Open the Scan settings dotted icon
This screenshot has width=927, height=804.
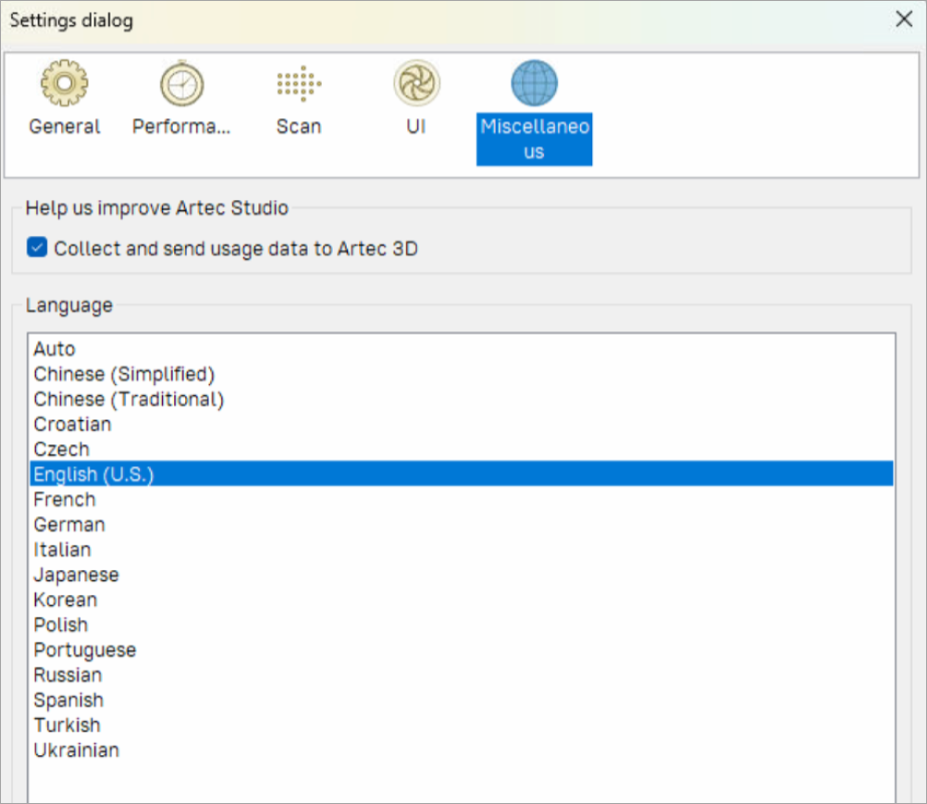299,83
